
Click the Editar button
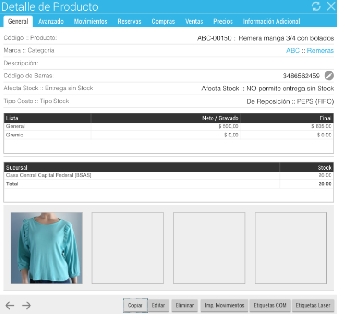(x=159, y=305)
